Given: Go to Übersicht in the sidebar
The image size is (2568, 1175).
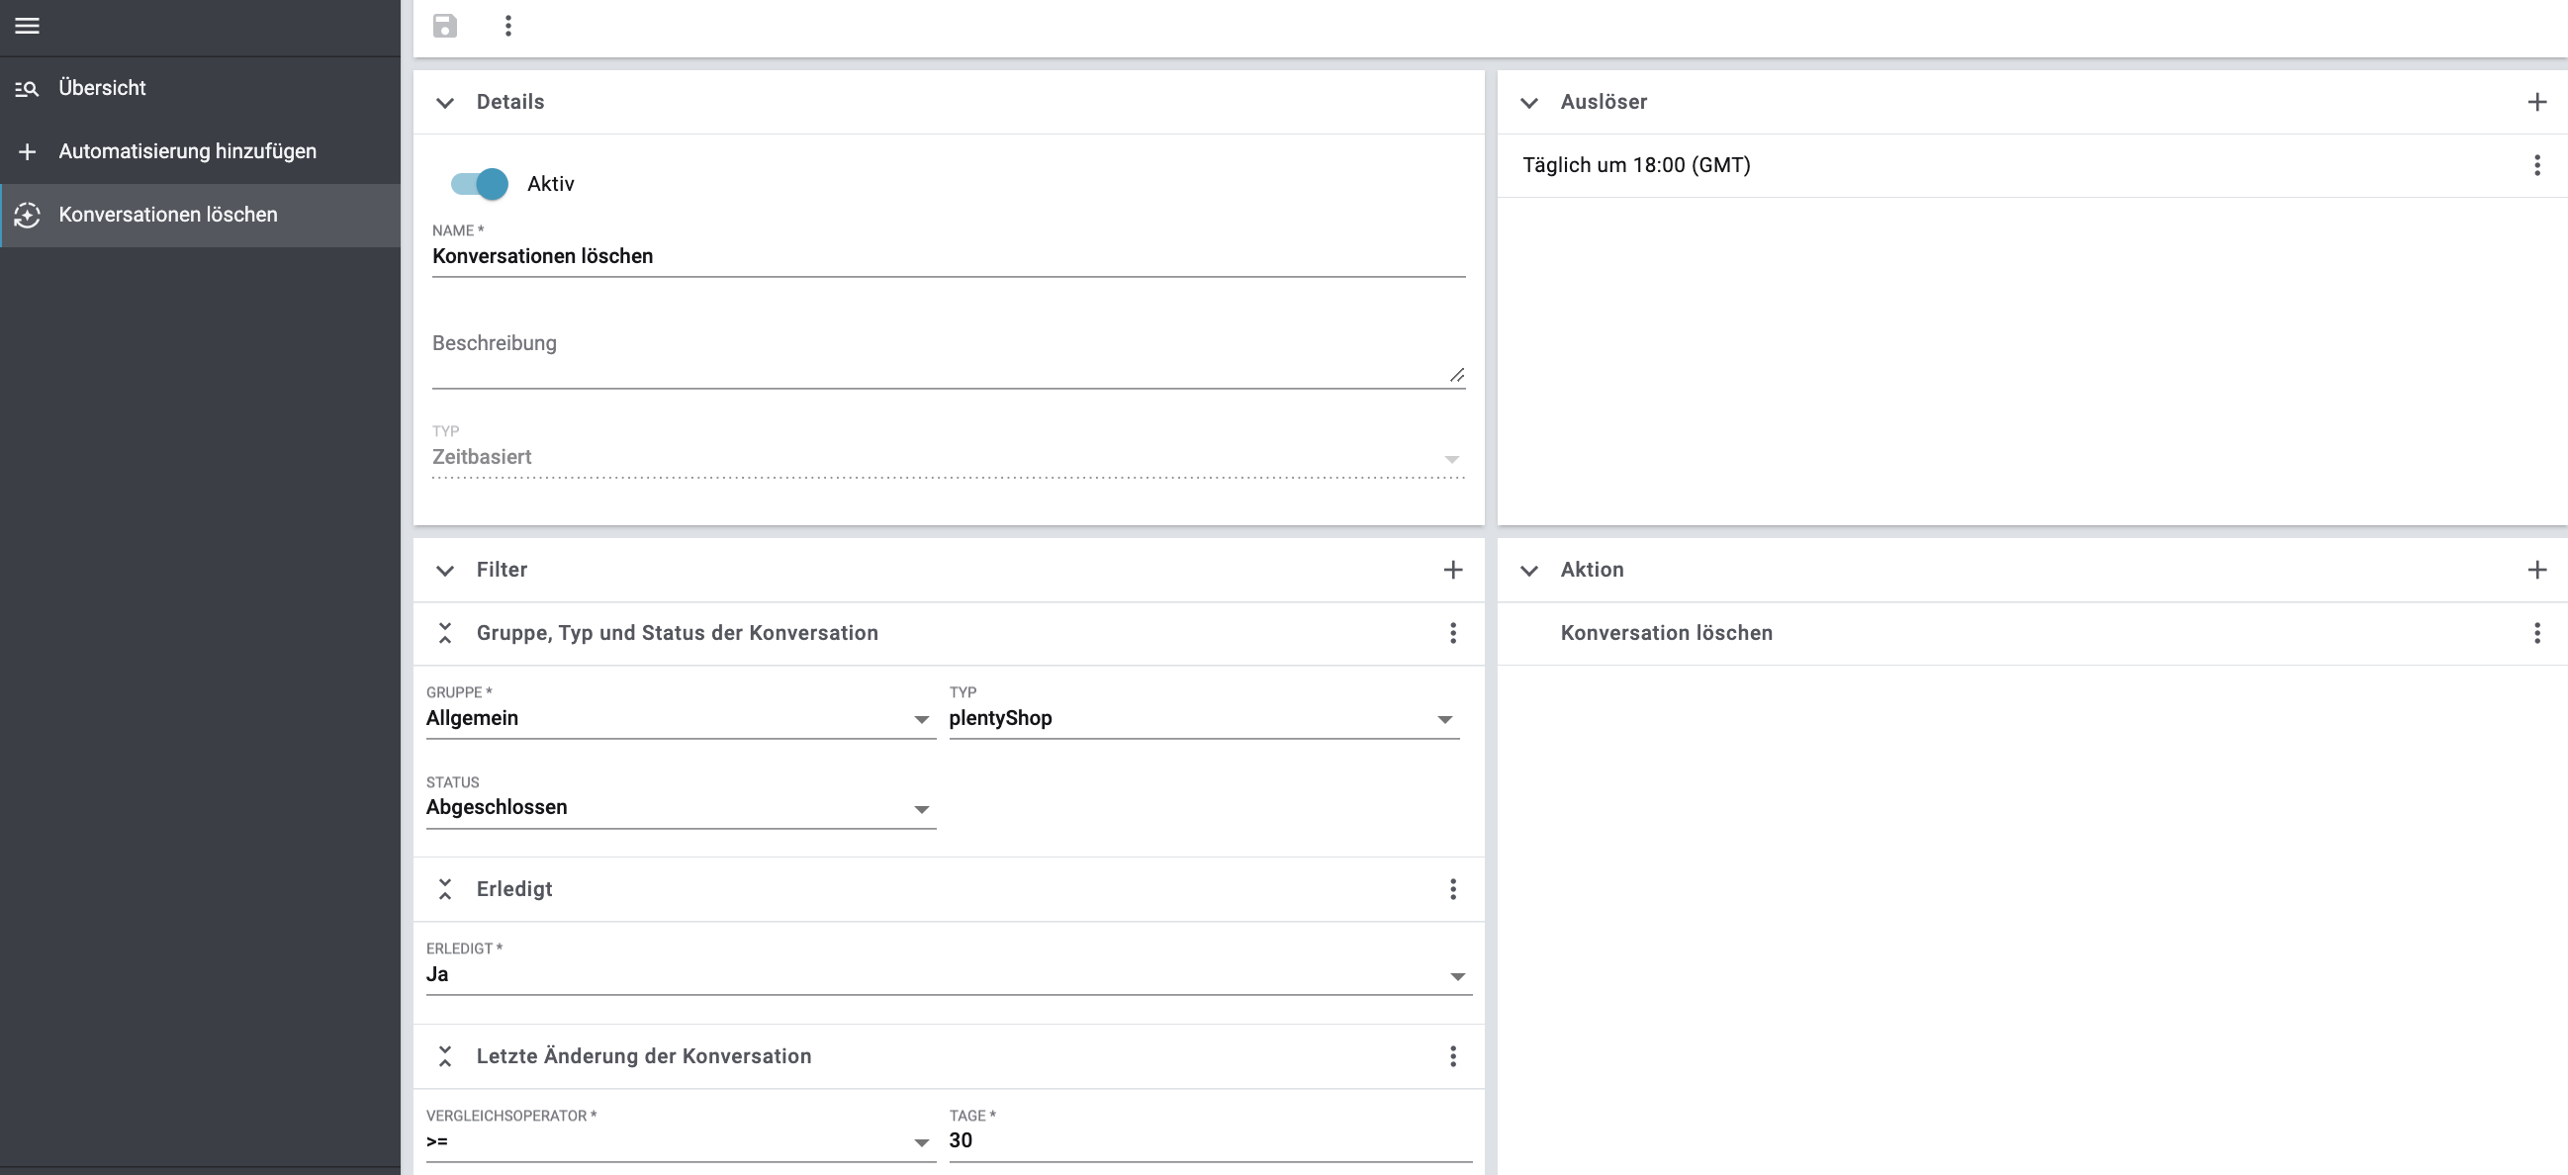Looking at the screenshot, I should [x=102, y=88].
